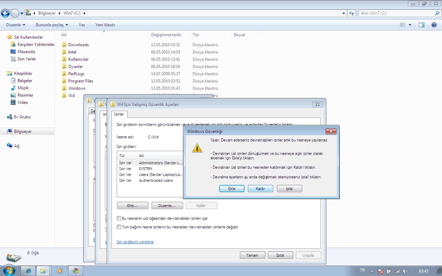This screenshot has width=442, height=276.
Task: Open the Bununla paylaş dropdown
Action: click(x=52, y=25)
